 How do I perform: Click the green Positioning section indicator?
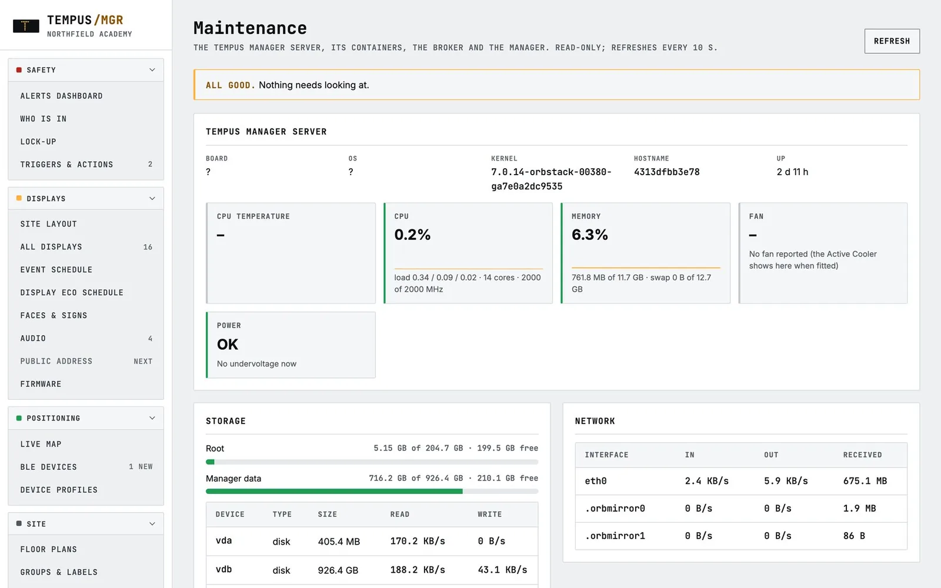pos(19,418)
